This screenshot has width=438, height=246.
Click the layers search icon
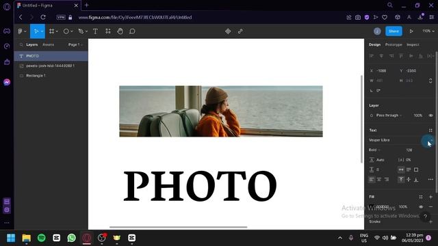point(21,44)
